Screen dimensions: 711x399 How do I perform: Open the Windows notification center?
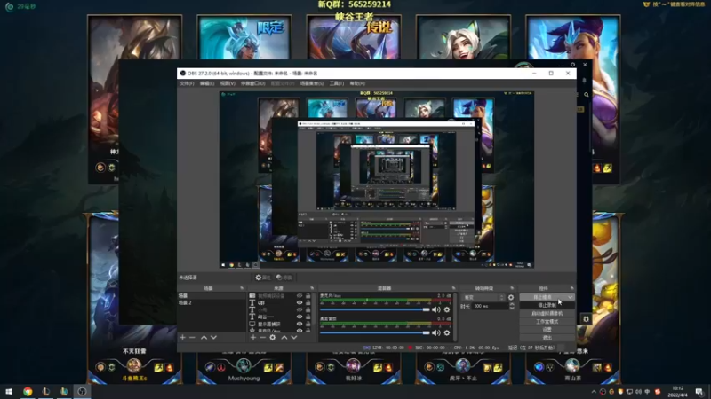tap(699, 392)
